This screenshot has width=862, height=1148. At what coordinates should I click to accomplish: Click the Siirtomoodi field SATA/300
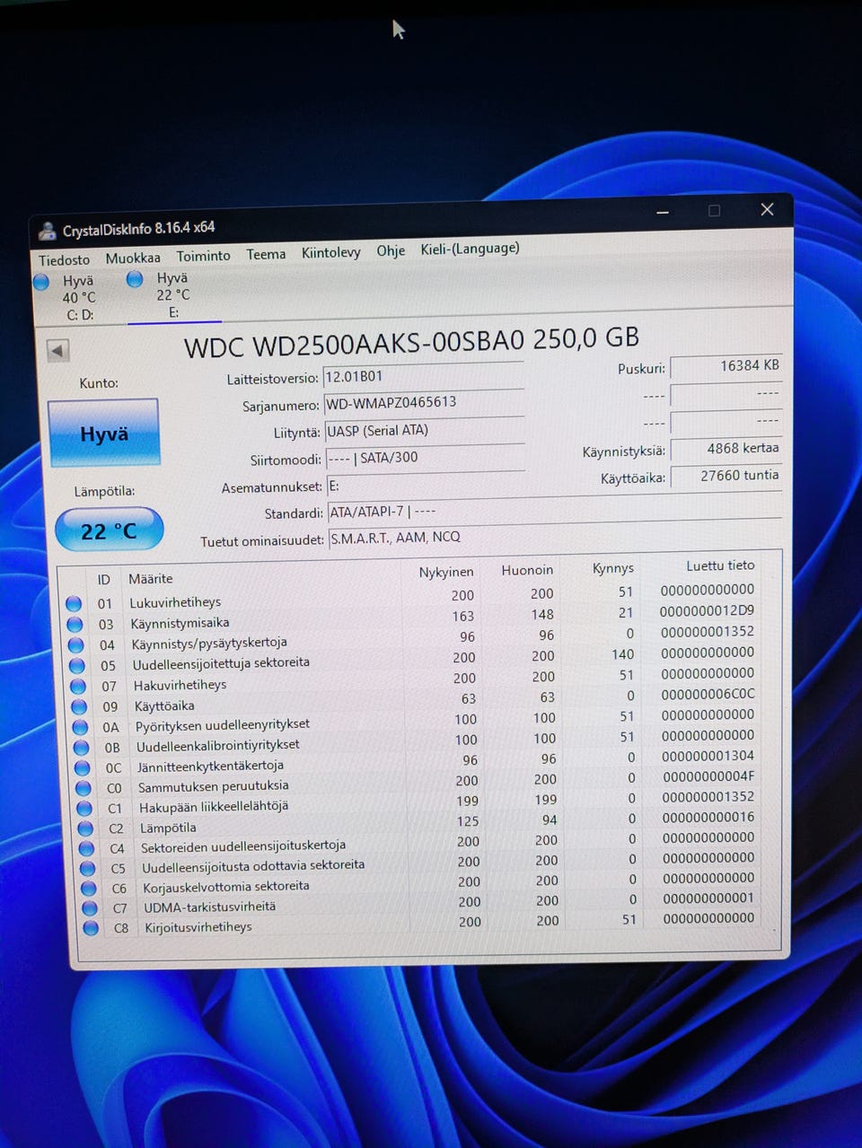pos(425,458)
